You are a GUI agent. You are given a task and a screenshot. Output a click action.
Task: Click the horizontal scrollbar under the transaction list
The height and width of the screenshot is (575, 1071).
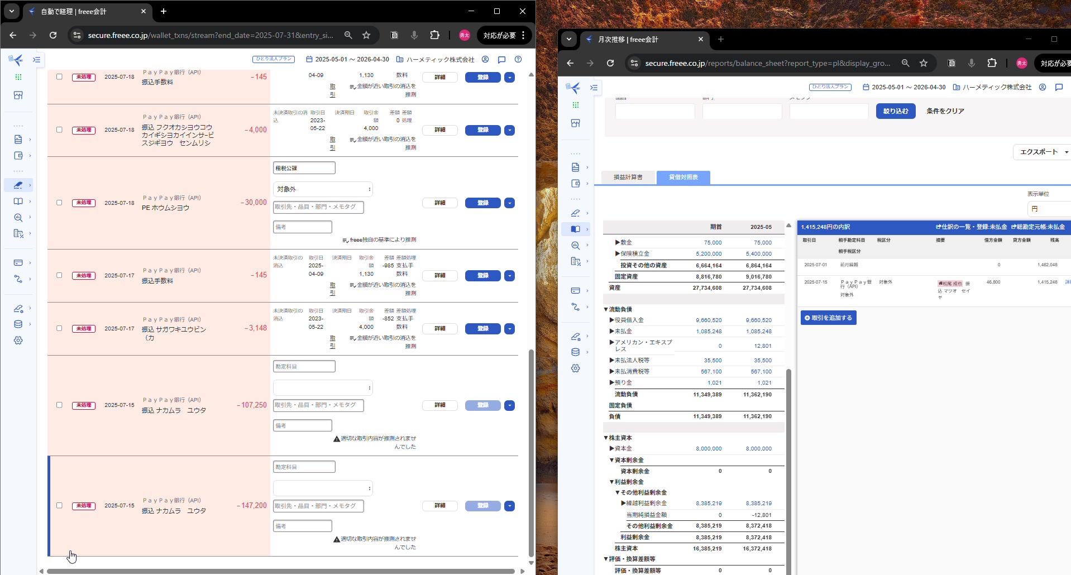tap(280, 571)
